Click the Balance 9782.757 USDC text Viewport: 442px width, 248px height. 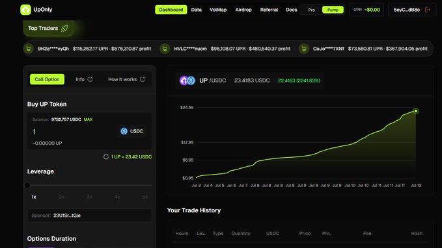tap(57, 119)
